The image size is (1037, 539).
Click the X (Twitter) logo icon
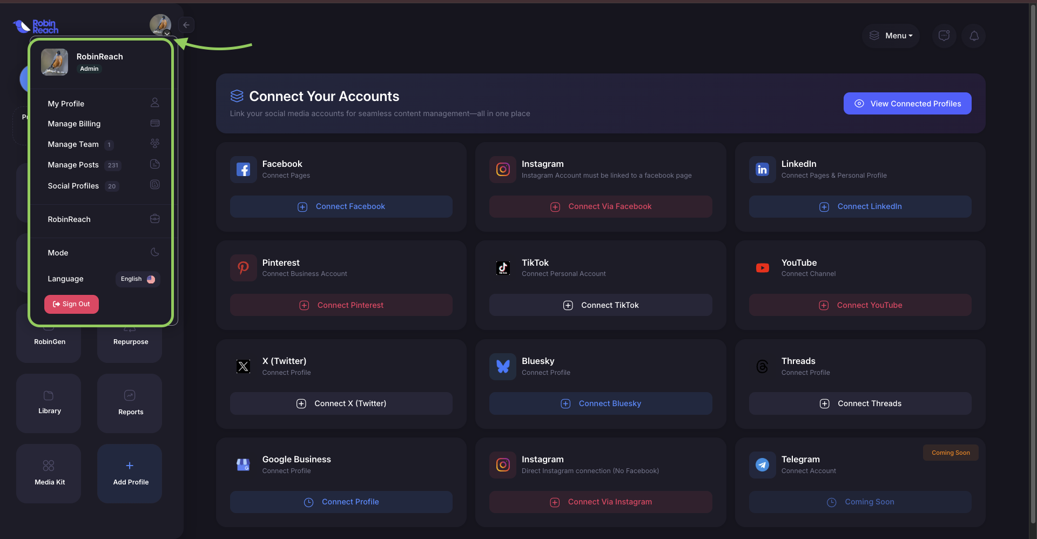(x=244, y=366)
